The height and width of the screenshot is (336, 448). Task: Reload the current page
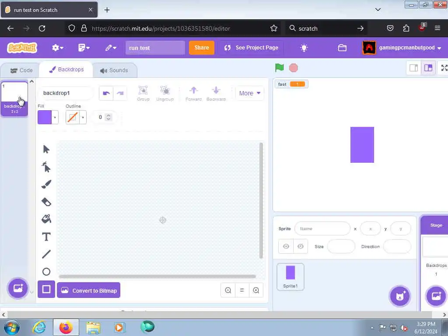[42, 28]
